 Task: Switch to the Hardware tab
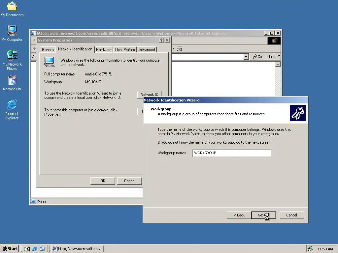[104, 50]
